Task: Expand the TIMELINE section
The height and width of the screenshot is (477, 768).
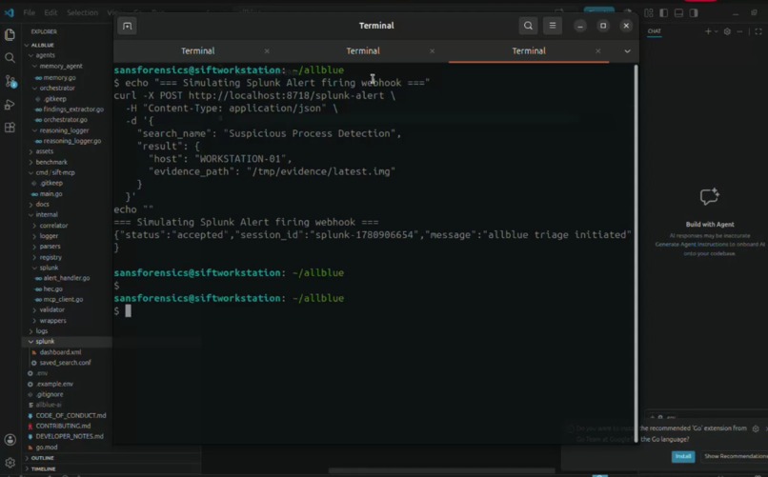Action: (43, 468)
